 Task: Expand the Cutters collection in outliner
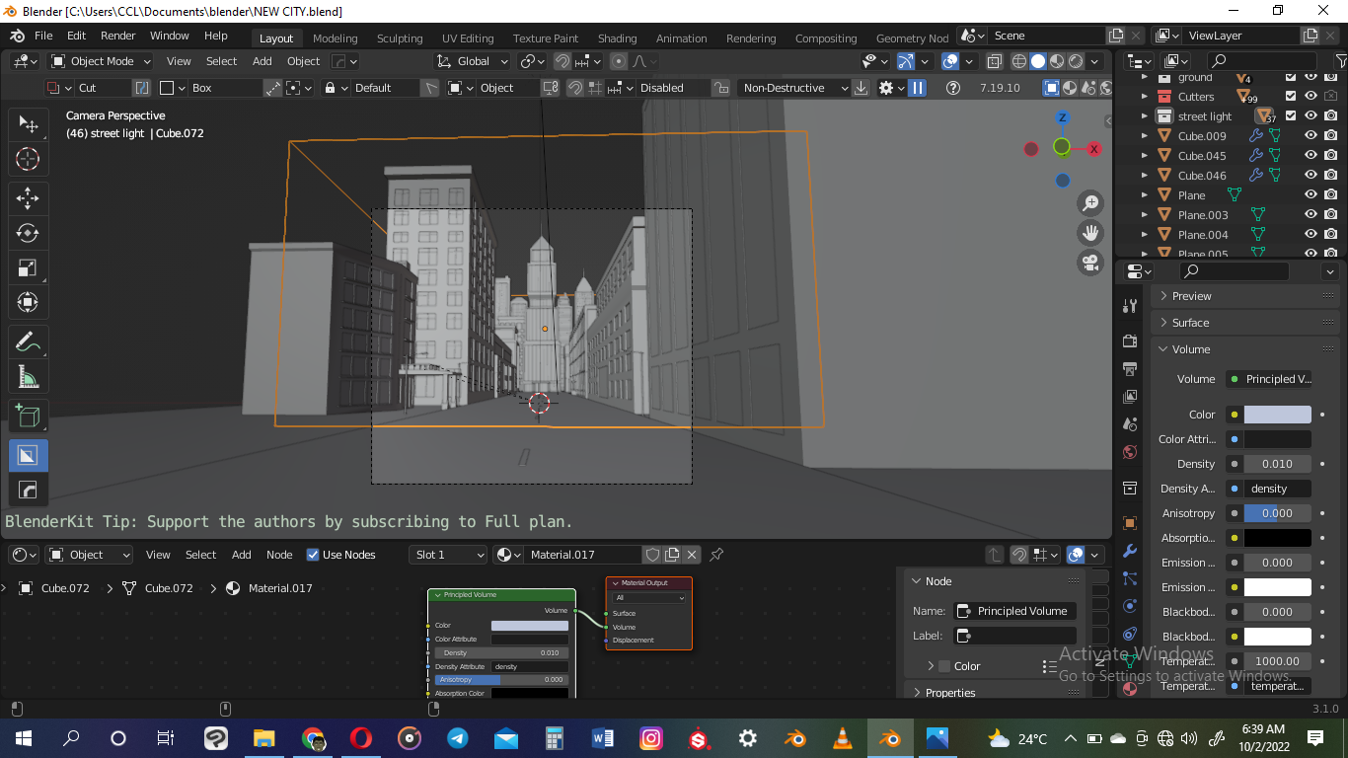pos(1145,97)
